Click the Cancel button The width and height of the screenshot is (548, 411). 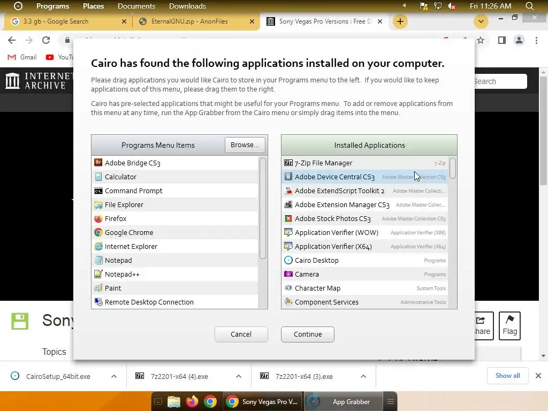tap(241, 334)
